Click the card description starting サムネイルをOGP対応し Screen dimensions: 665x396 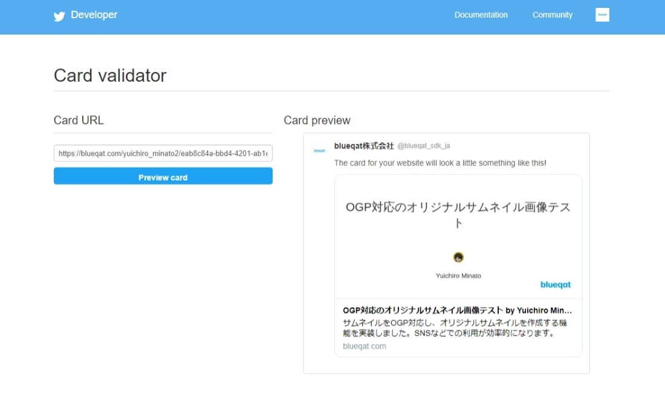tap(455, 328)
